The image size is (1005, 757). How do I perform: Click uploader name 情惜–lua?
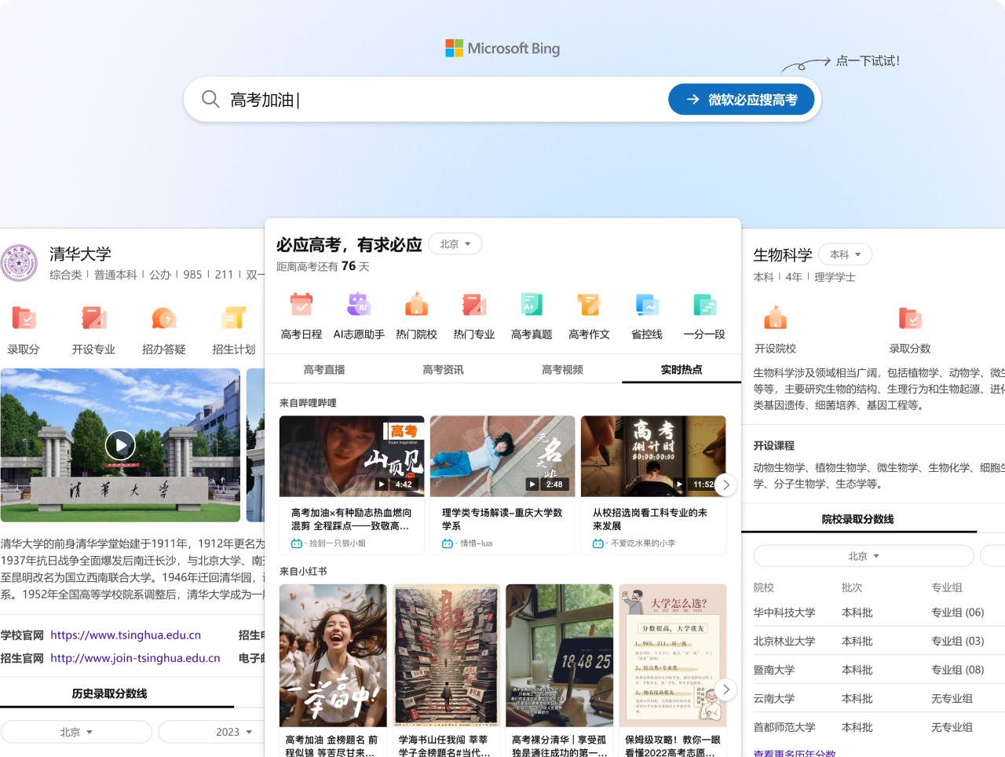pos(476,543)
